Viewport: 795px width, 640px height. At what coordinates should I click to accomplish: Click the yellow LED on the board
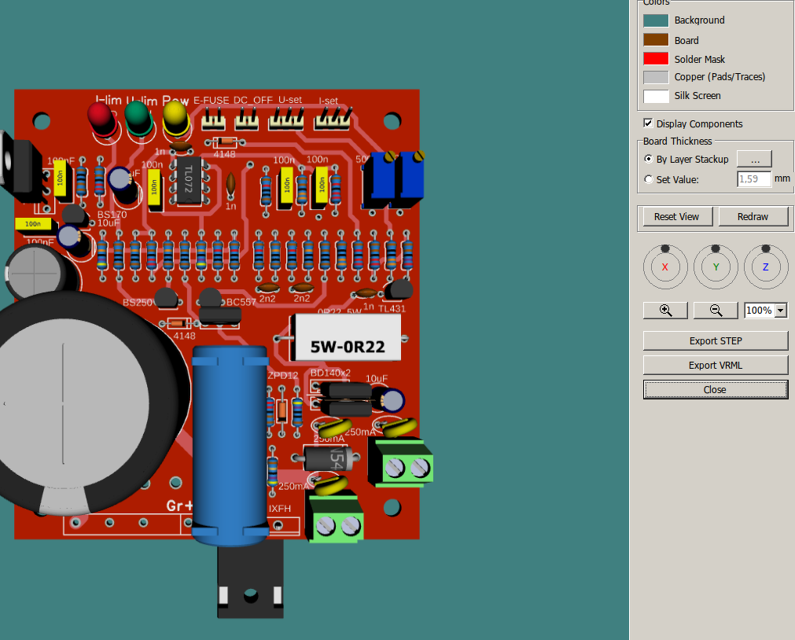pos(176,118)
